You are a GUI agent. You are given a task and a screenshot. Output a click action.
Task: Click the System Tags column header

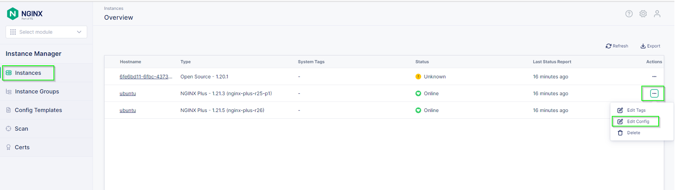(x=311, y=62)
